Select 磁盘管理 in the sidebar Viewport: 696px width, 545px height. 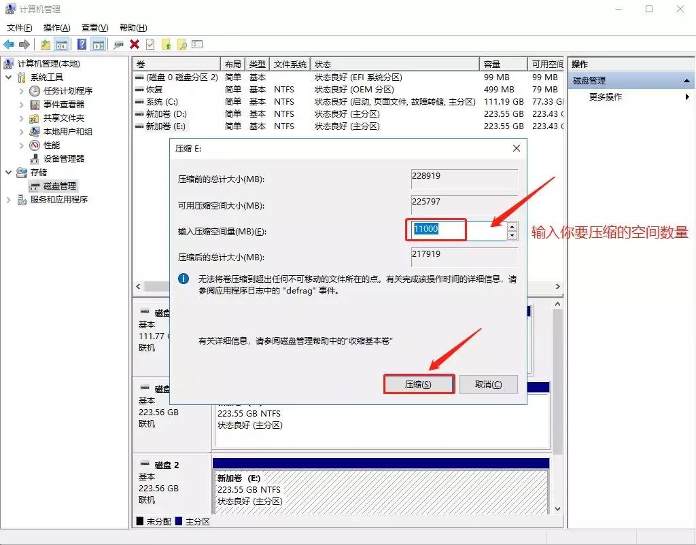tap(59, 186)
